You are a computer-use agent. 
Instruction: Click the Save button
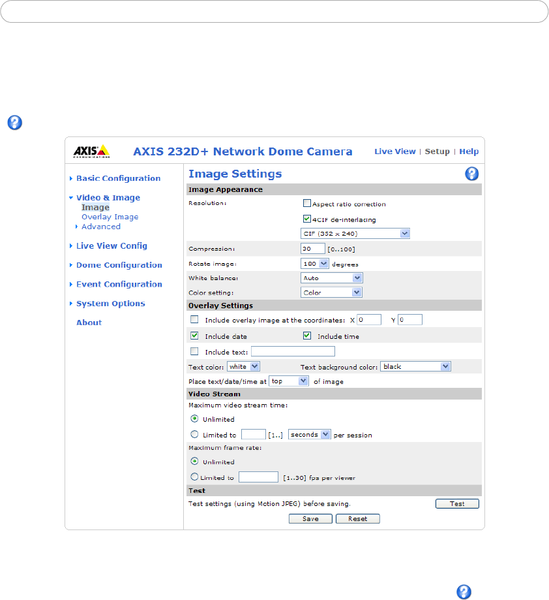[310, 519]
